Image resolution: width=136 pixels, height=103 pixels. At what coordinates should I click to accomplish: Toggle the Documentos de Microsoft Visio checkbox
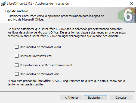tap(17, 74)
